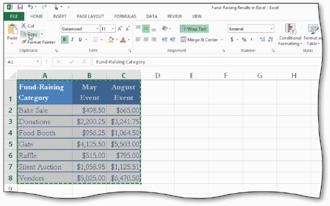The height and width of the screenshot is (206, 330).
Task: Apply Comma Style formatting
Action: pyautogui.click(x=251, y=39)
